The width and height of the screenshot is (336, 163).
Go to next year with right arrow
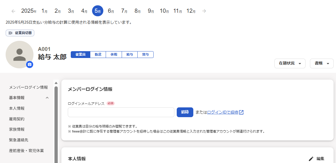pos(204,11)
